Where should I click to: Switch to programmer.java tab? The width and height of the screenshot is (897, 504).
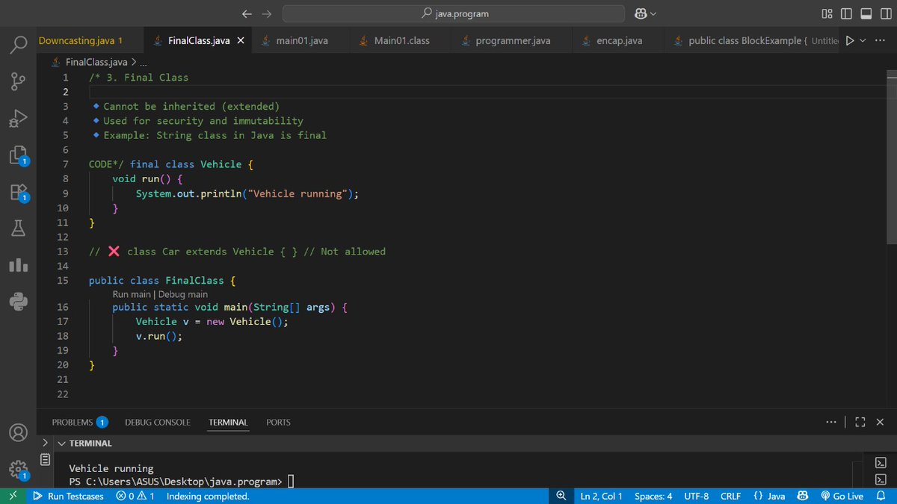click(513, 40)
